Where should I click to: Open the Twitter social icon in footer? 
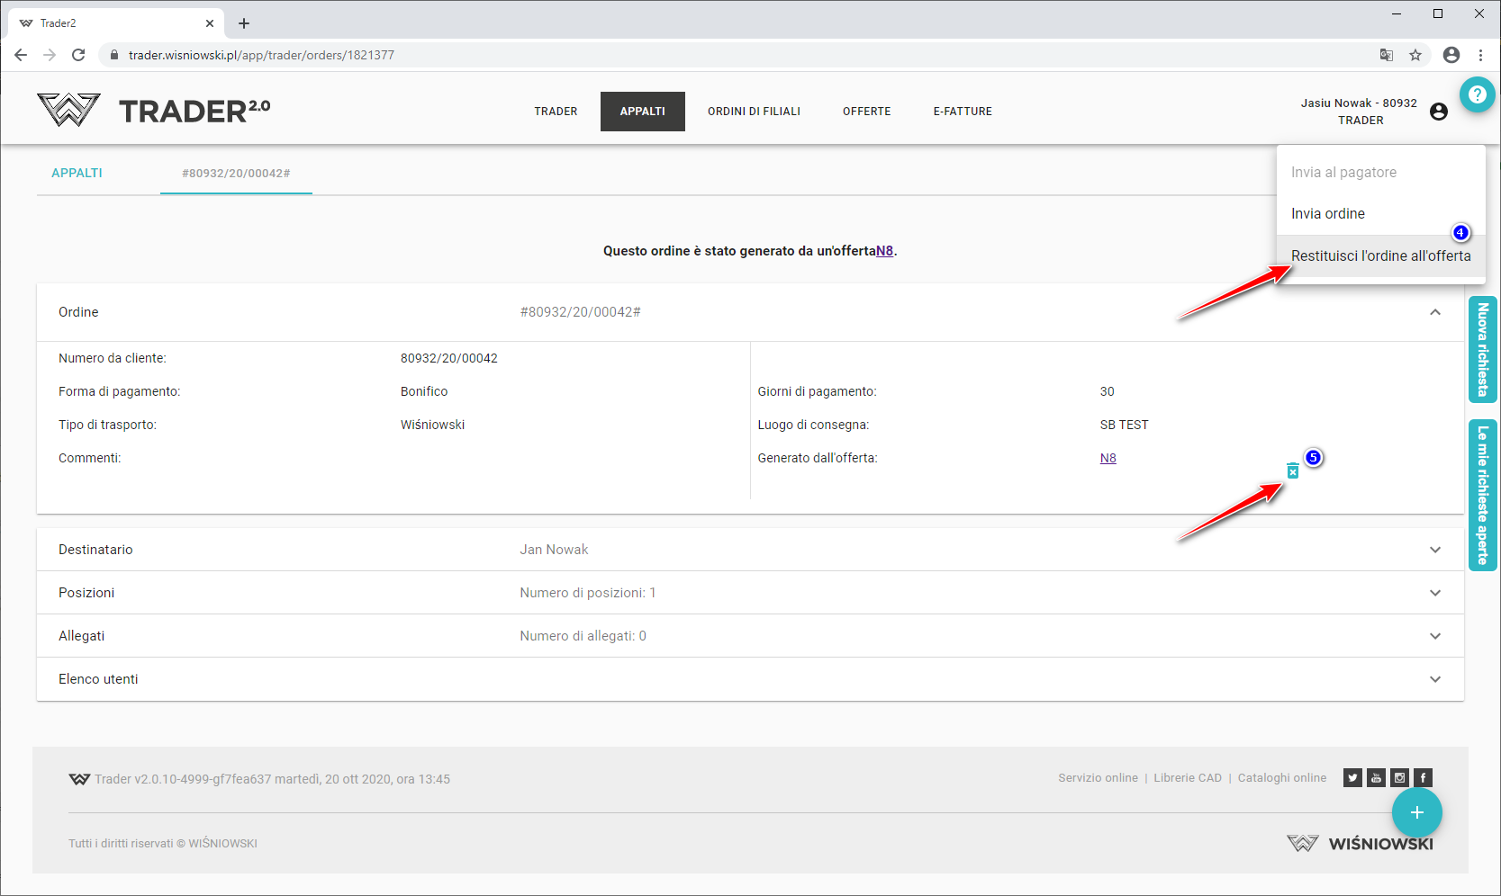[1352, 778]
